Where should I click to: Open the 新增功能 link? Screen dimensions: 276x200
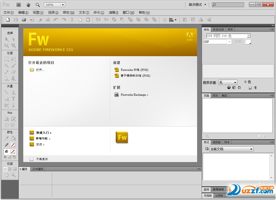click(43, 139)
